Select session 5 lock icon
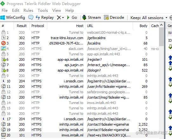Screen dimensions: 172x139 (3, 54)
